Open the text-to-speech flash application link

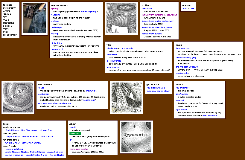54,103
